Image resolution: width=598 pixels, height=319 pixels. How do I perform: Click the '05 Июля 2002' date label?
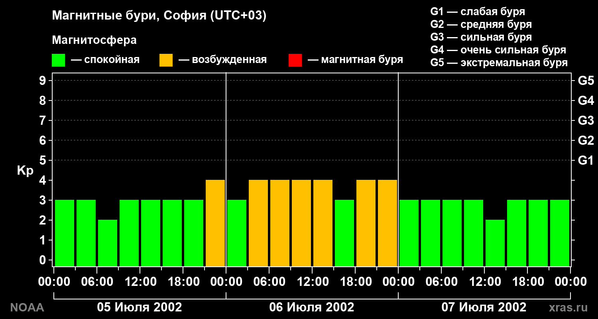click(x=140, y=307)
